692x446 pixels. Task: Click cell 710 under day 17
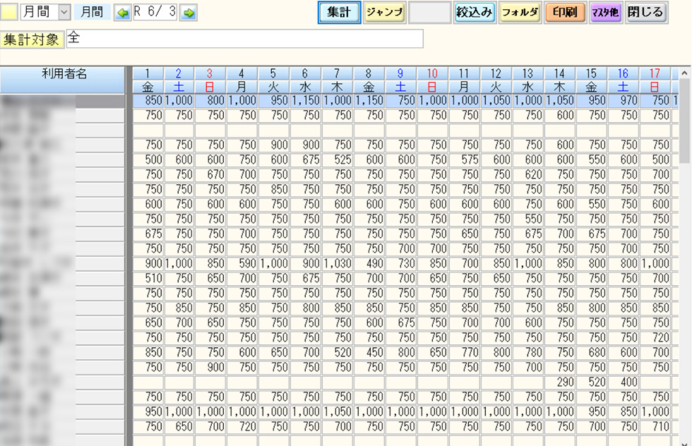click(x=655, y=426)
